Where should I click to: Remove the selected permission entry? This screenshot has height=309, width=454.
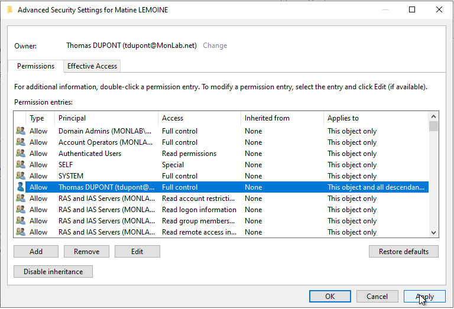coord(86,252)
